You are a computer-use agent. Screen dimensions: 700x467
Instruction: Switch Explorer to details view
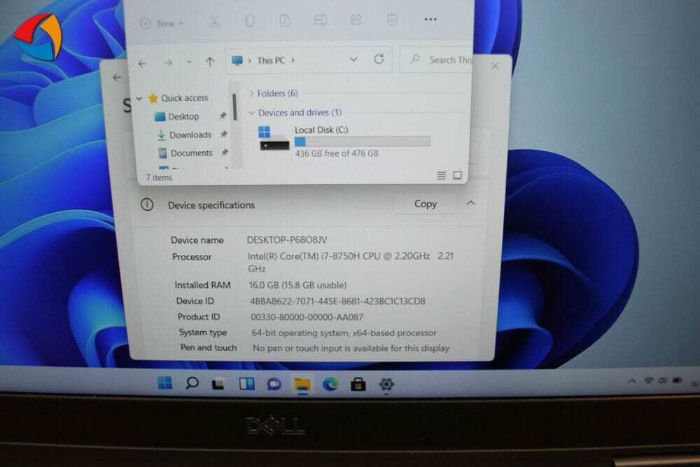click(x=442, y=176)
